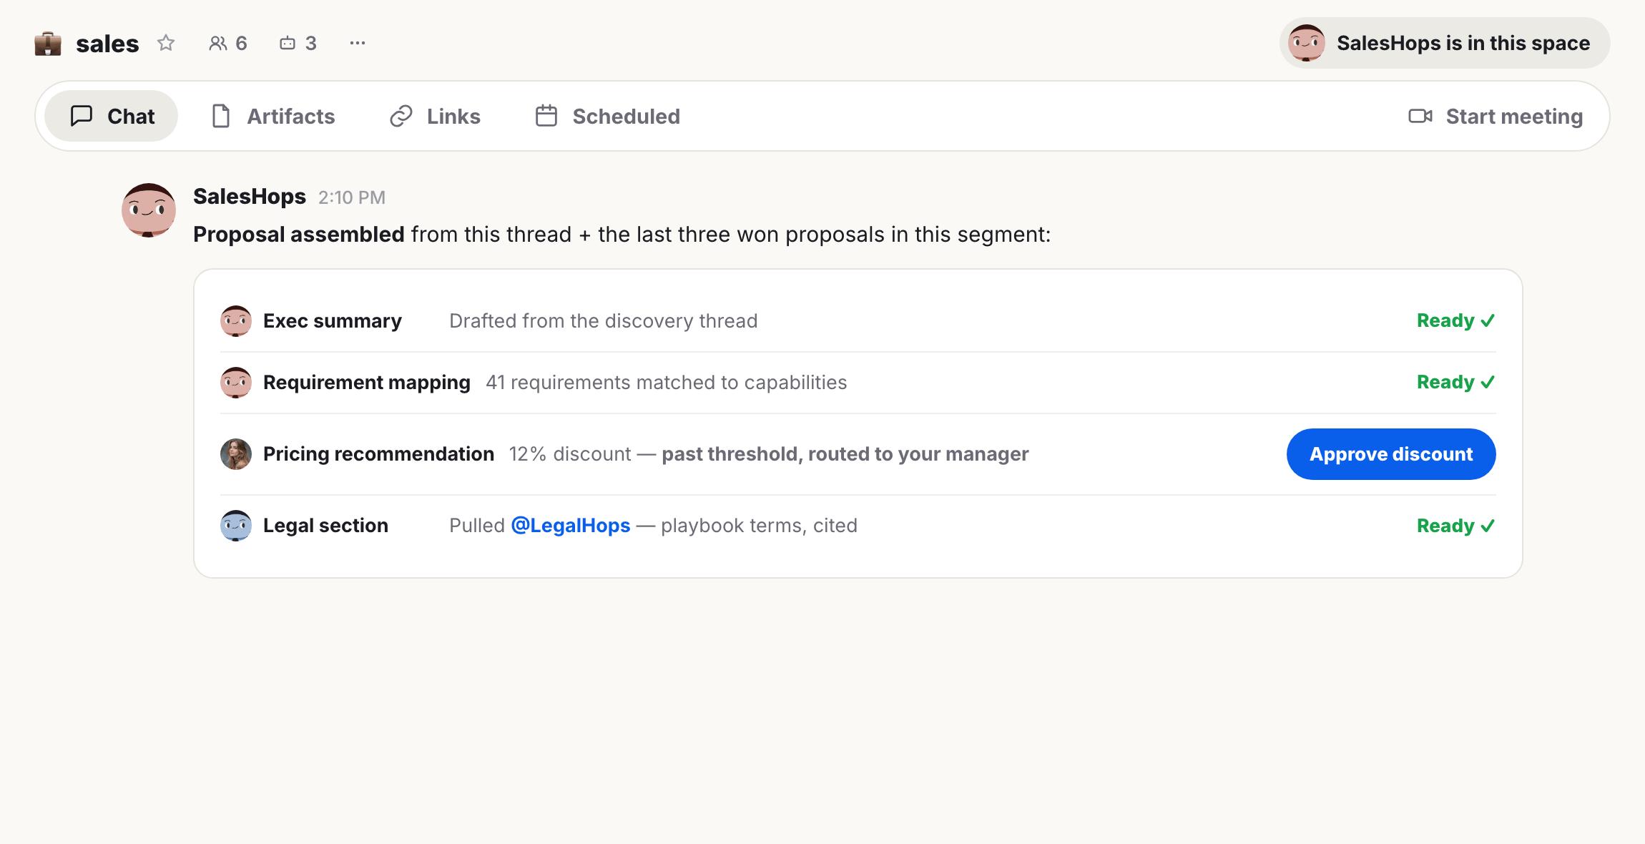Switch to the Artifacts tab

[273, 116]
